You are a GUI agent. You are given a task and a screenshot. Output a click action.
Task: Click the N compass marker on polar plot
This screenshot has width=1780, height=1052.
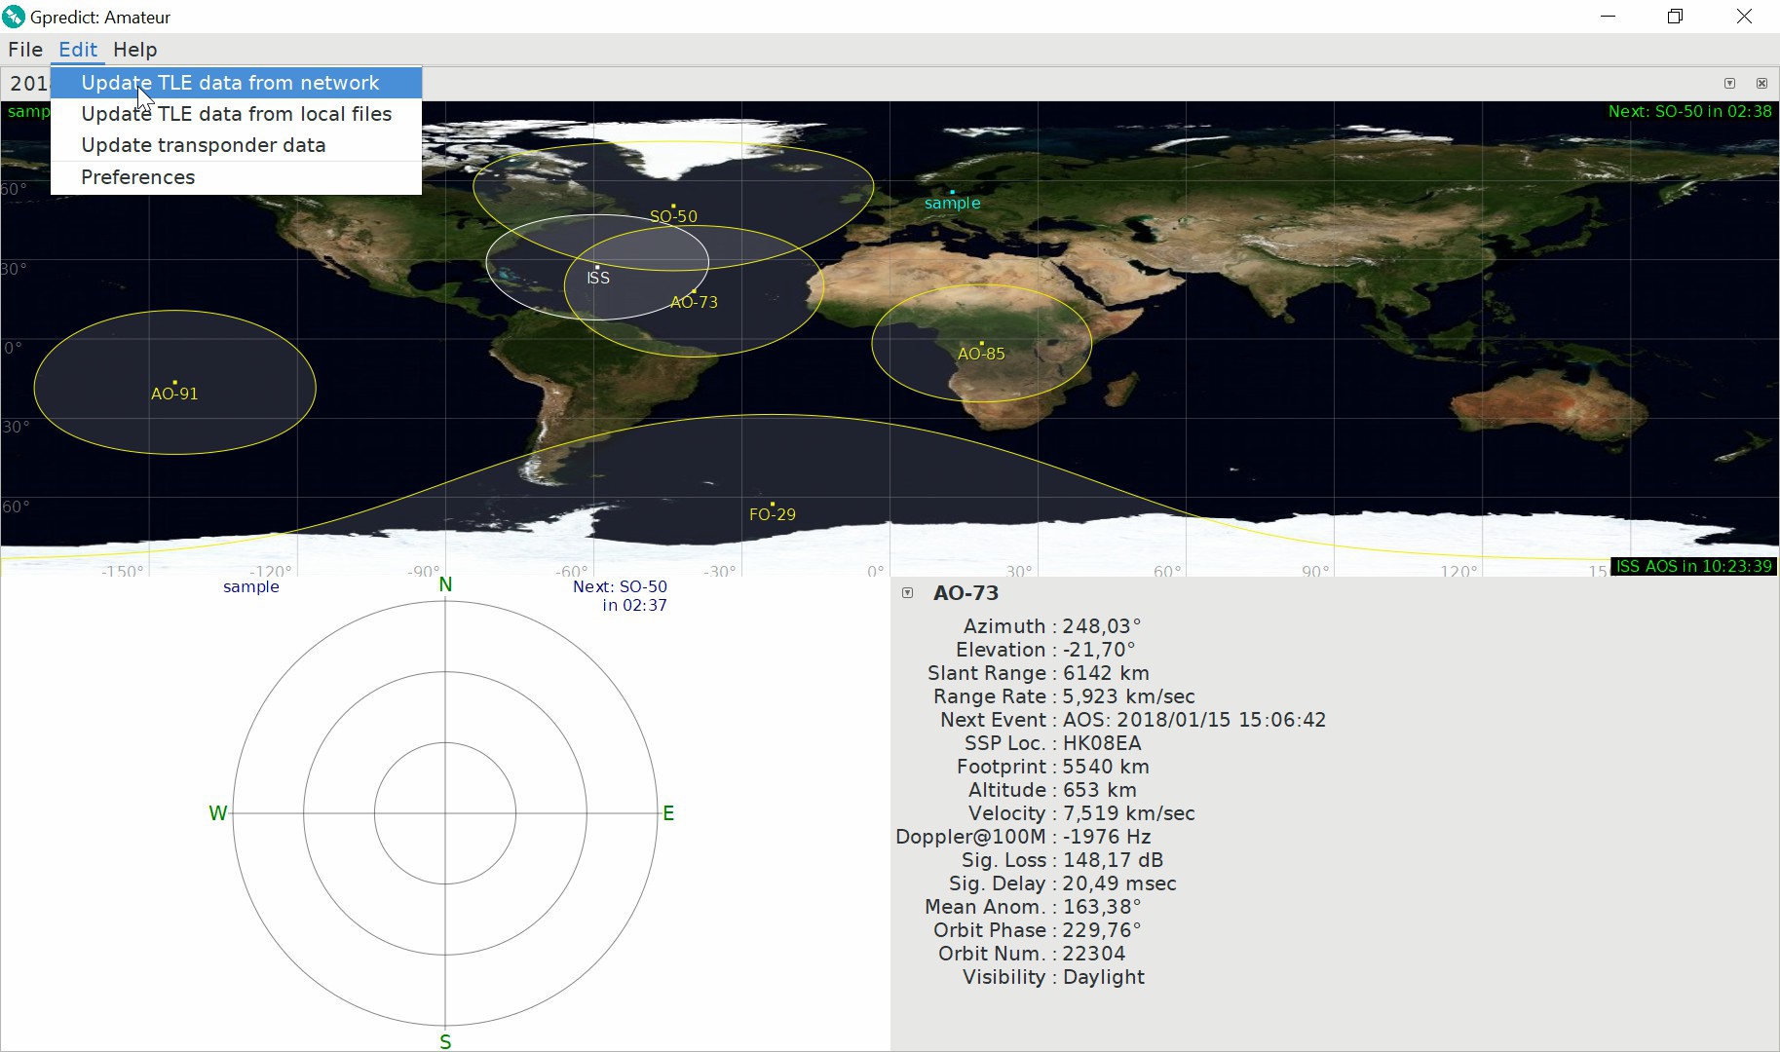pyautogui.click(x=445, y=584)
